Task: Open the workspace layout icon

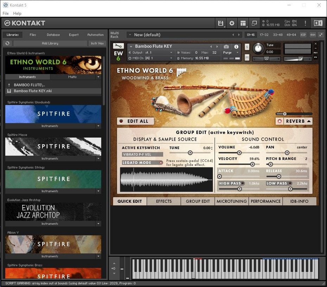Action: 243,23
